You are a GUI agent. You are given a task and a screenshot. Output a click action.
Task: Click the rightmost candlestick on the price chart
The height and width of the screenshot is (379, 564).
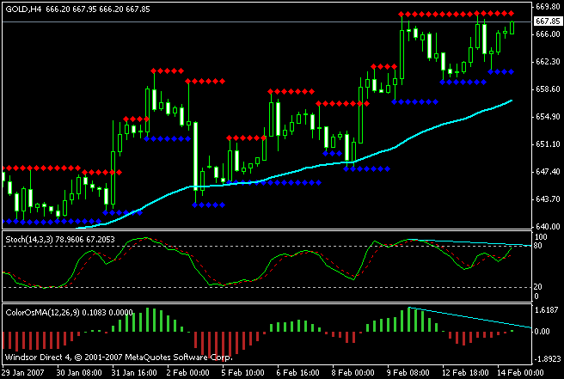click(512, 28)
